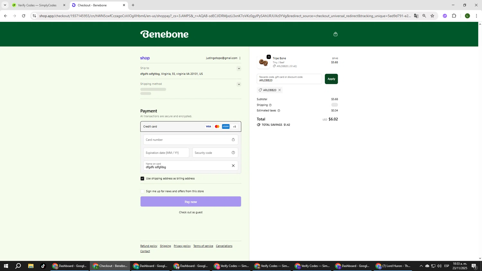Click the Shop Pay logo
The width and height of the screenshot is (482, 271).
coord(145,58)
